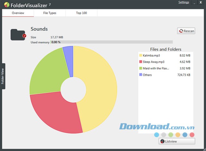Click the Sounds folder icon
The height and width of the screenshot is (151, 206).
tap(18, 34)
